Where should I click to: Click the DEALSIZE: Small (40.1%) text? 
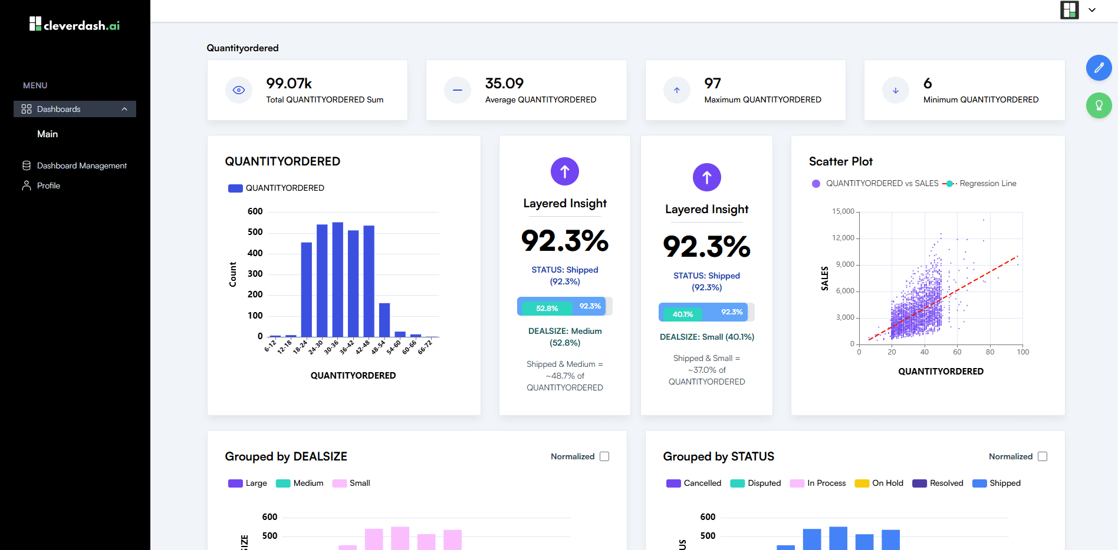707,337
